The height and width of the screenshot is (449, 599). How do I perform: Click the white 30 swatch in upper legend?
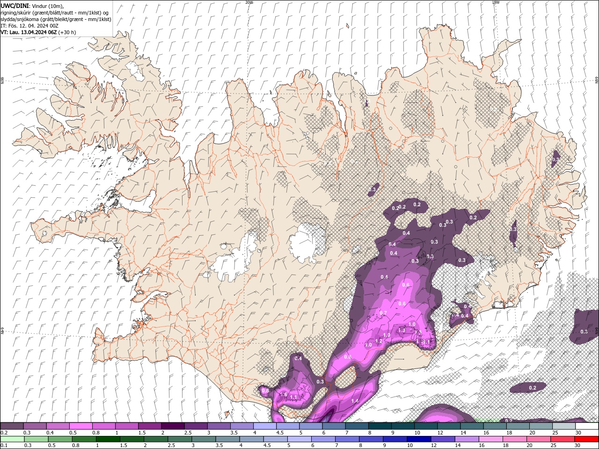click(587, 426)
